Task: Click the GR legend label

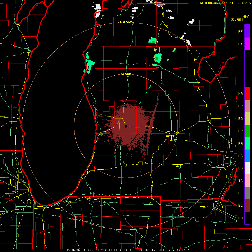Action: point(240,106)
